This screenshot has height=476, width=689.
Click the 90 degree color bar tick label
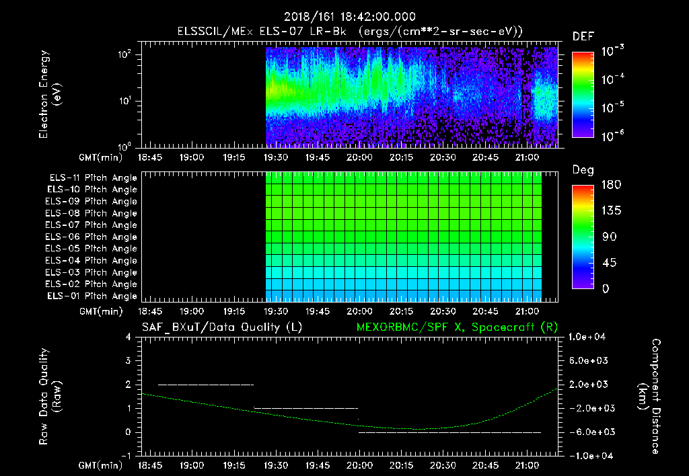610,237
